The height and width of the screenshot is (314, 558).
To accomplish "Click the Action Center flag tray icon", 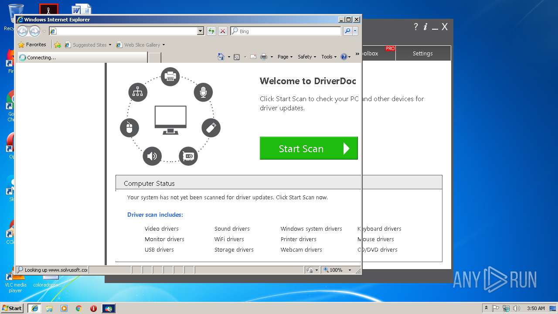I will tap(496, 308).
